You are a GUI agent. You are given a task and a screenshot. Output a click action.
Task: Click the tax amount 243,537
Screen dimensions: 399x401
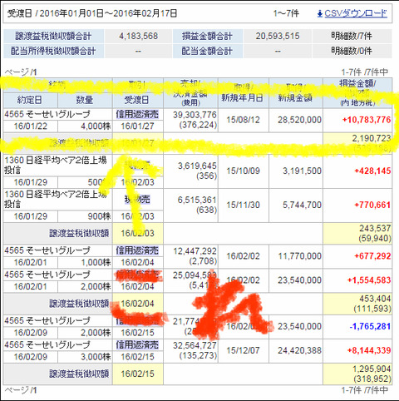click(x=375, y=228)
